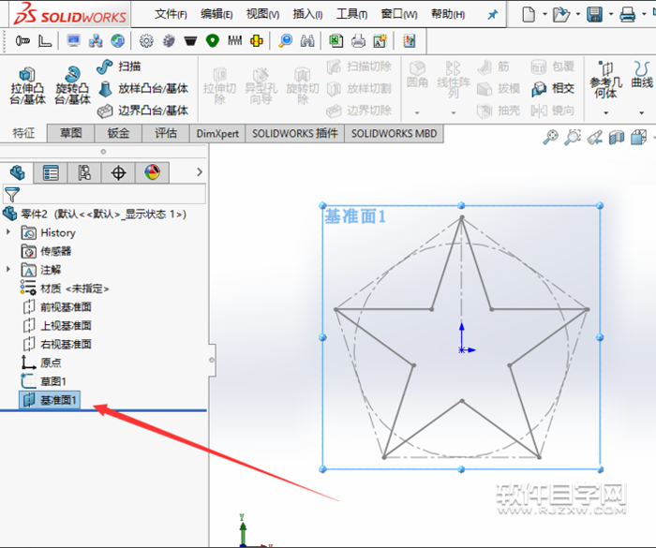The width and height of the screenshot is (656, 548).
Task: Open the 插入 menu
Action: tap(307, 14)
